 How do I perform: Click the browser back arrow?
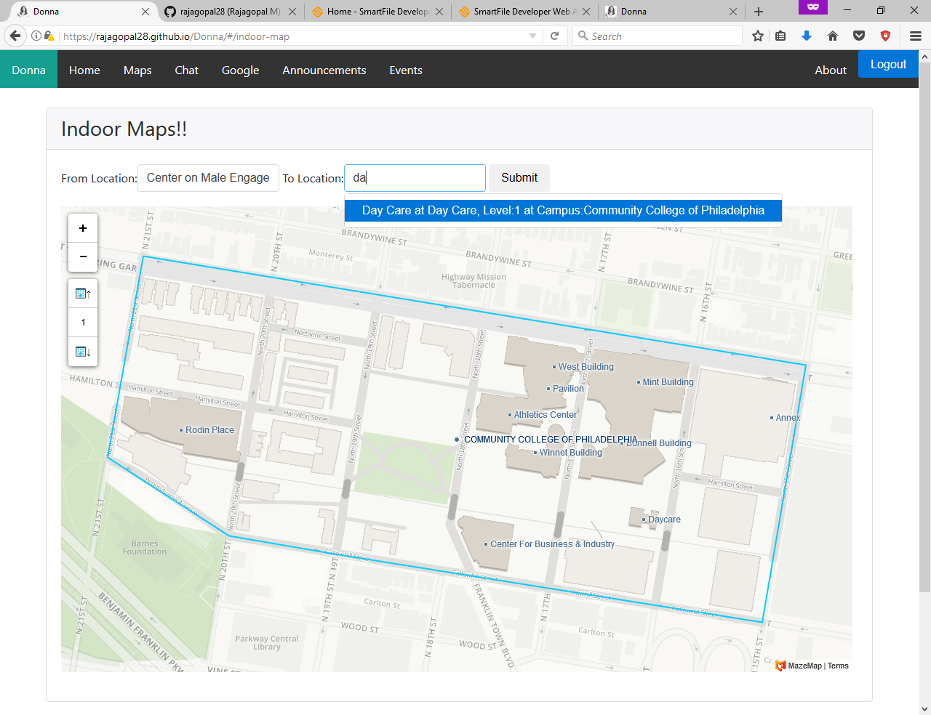click(x=15, y=36)
